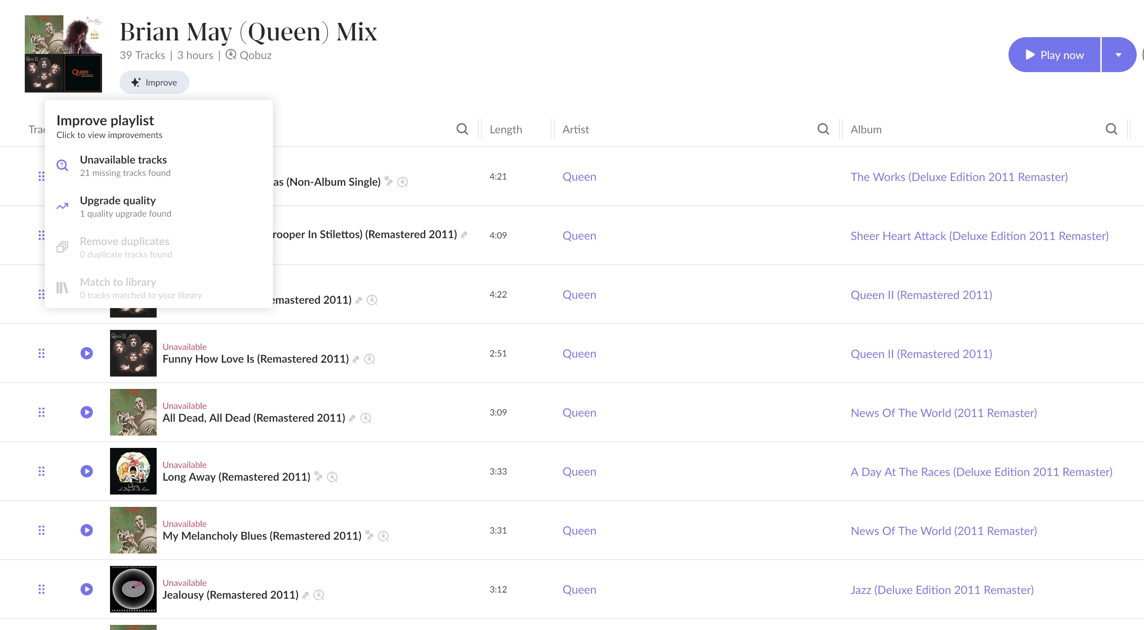
Task: Open Queen artist link in 4:09 row
Action: (x=579, y=236)
